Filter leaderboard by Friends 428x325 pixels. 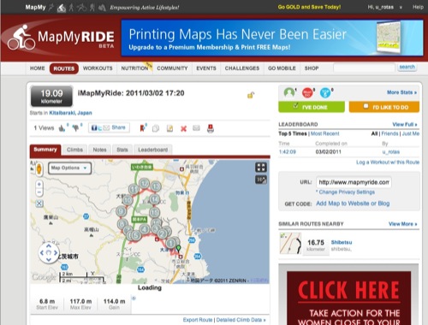click(389, 133)
